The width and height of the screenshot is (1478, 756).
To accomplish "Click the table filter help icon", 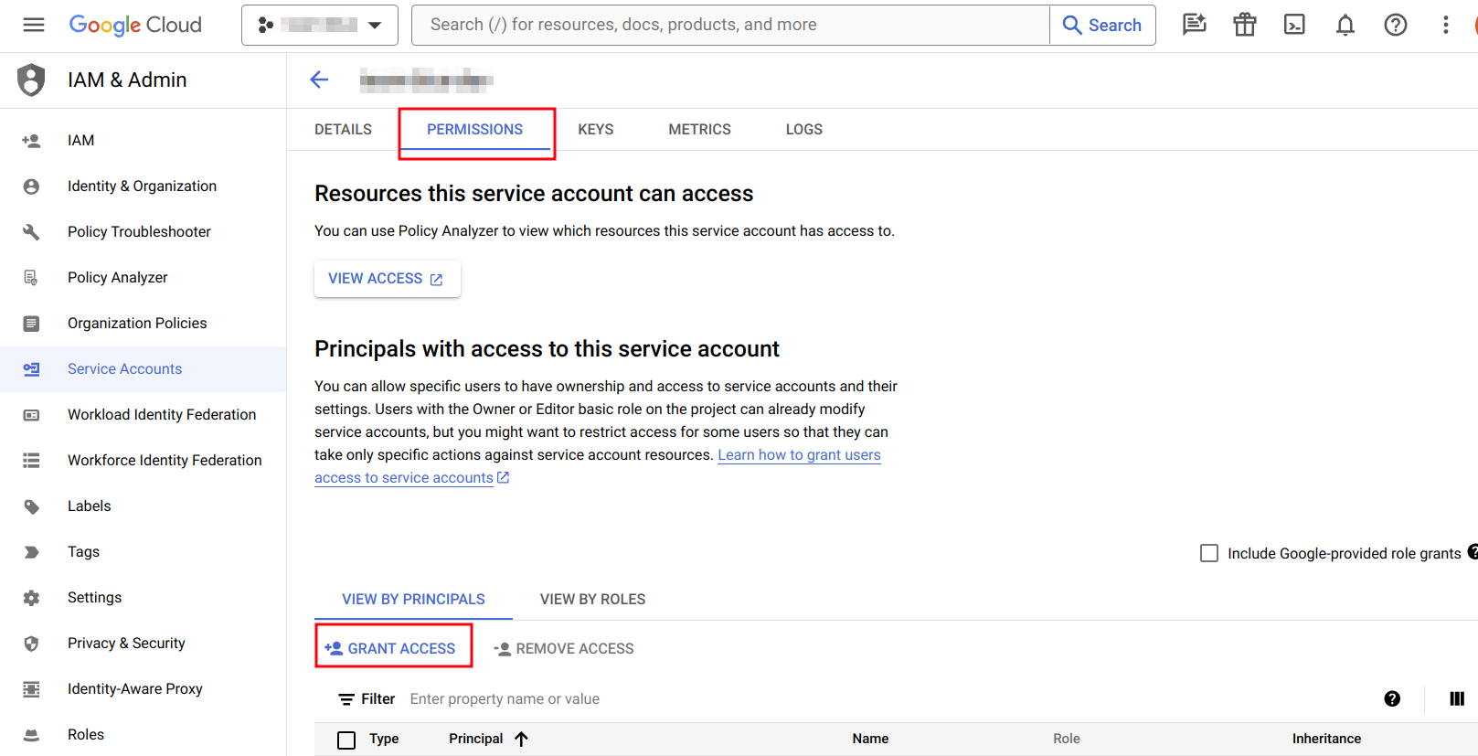I will click(x=1392, y=699).
